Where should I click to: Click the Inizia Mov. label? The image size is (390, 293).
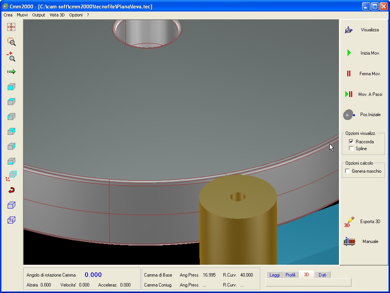[370, 53]
